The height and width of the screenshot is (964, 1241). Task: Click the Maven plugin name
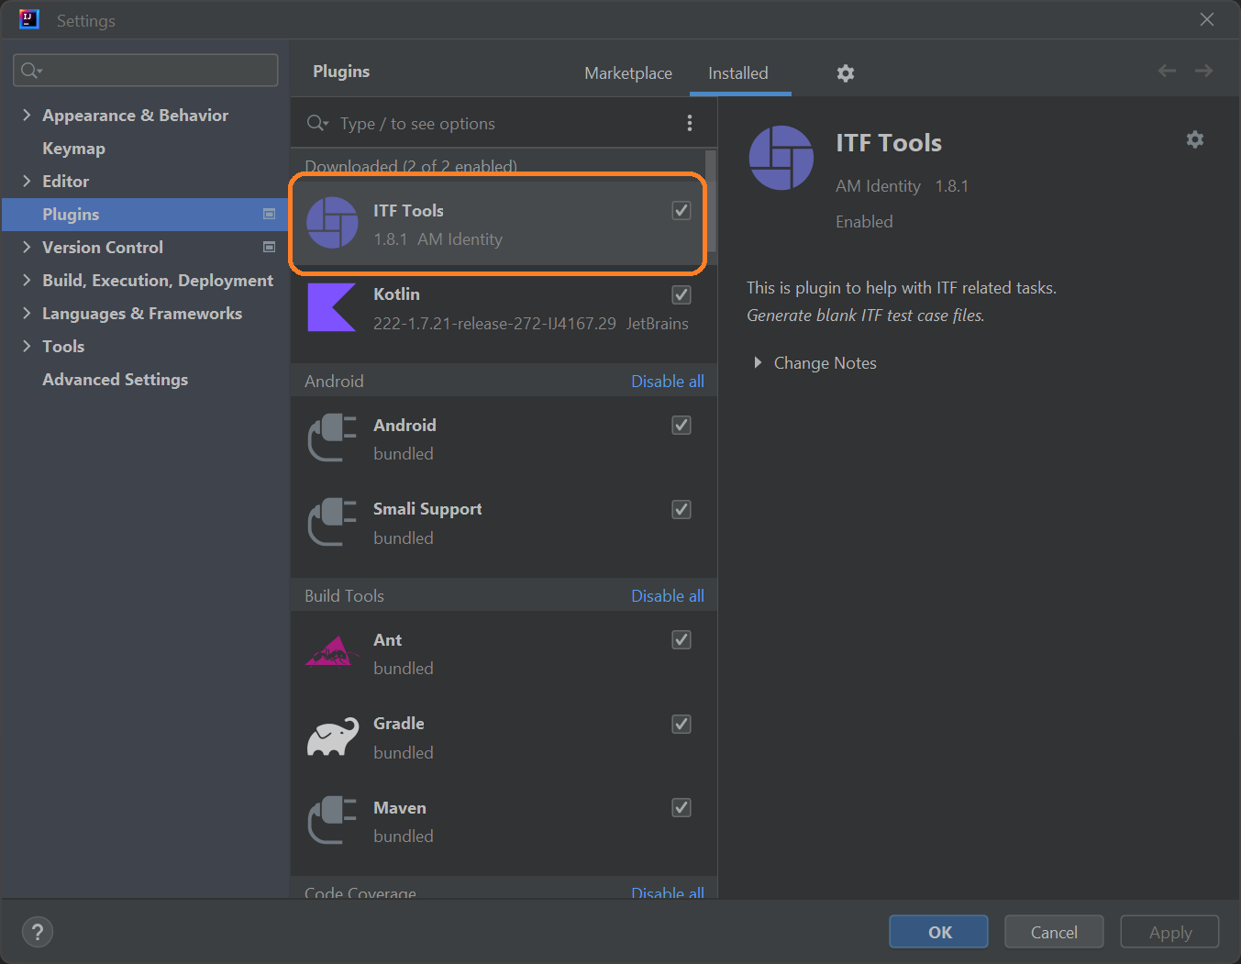click(400, 807)
